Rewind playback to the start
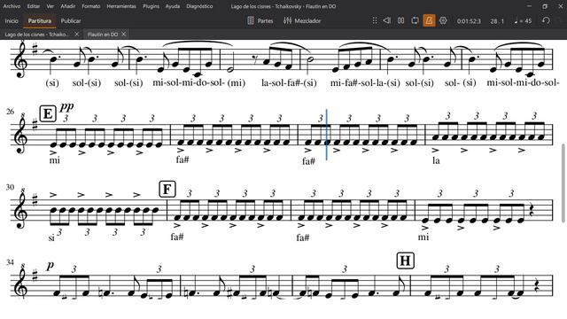 [x=387, y=20]
